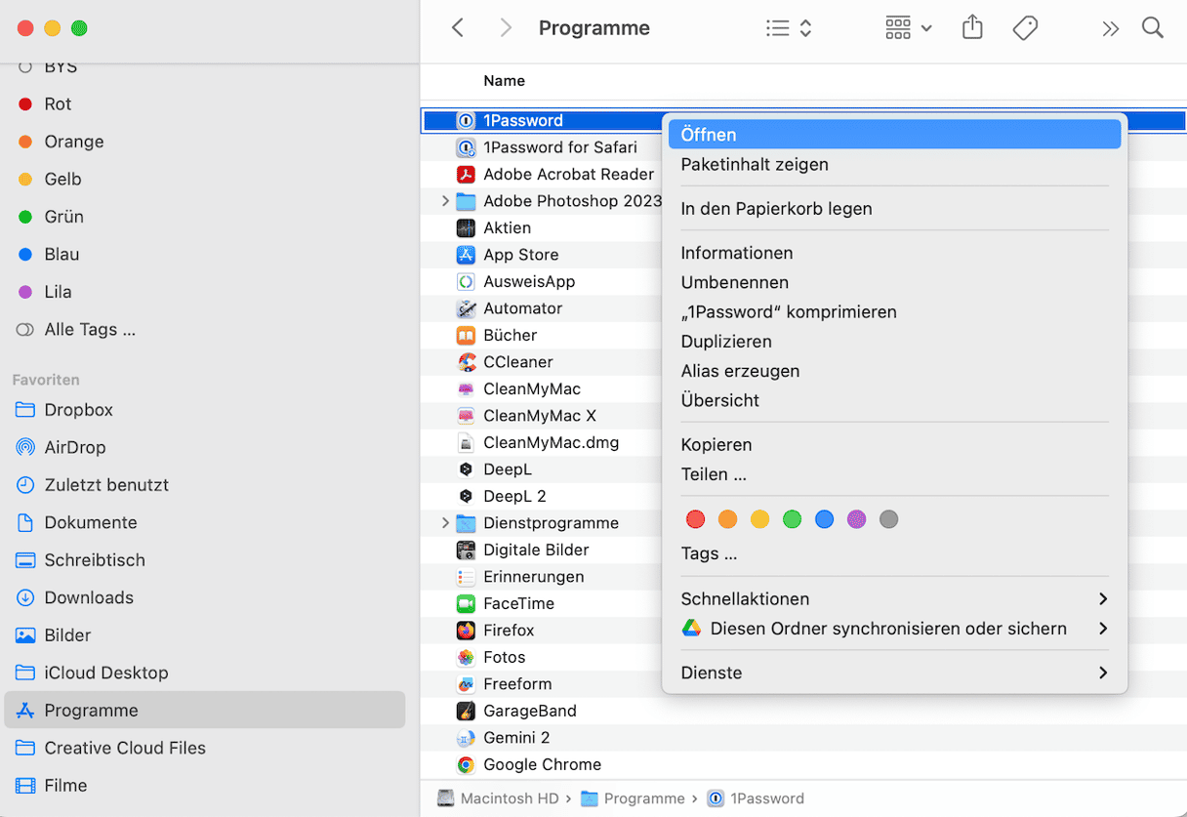The height and width of the screenshot is (817, 1187).
Task: Expand the Dienste submenu arrow
Action: [x=1103, y=673]
